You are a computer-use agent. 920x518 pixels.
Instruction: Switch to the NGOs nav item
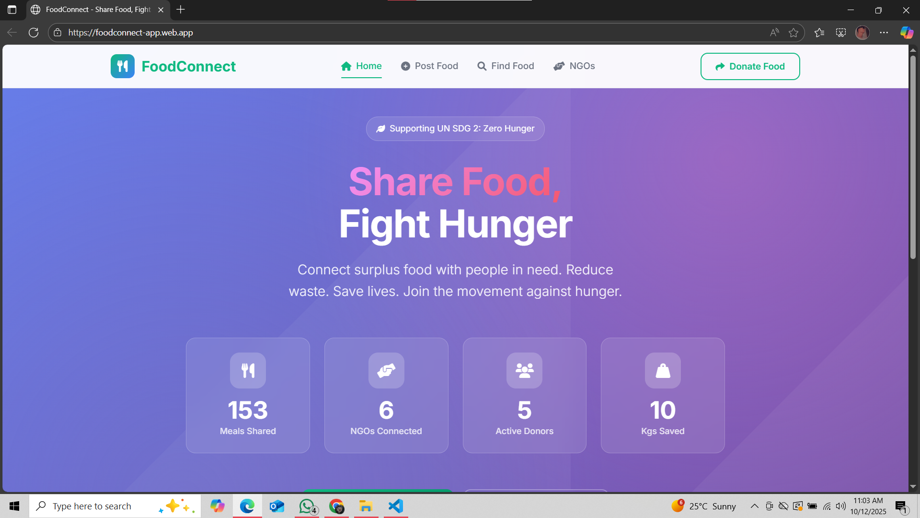(x=574, y=66)
